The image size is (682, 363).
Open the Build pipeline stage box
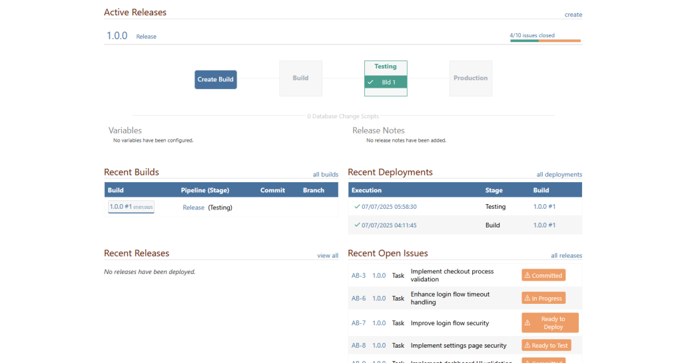tap(300, 78)
